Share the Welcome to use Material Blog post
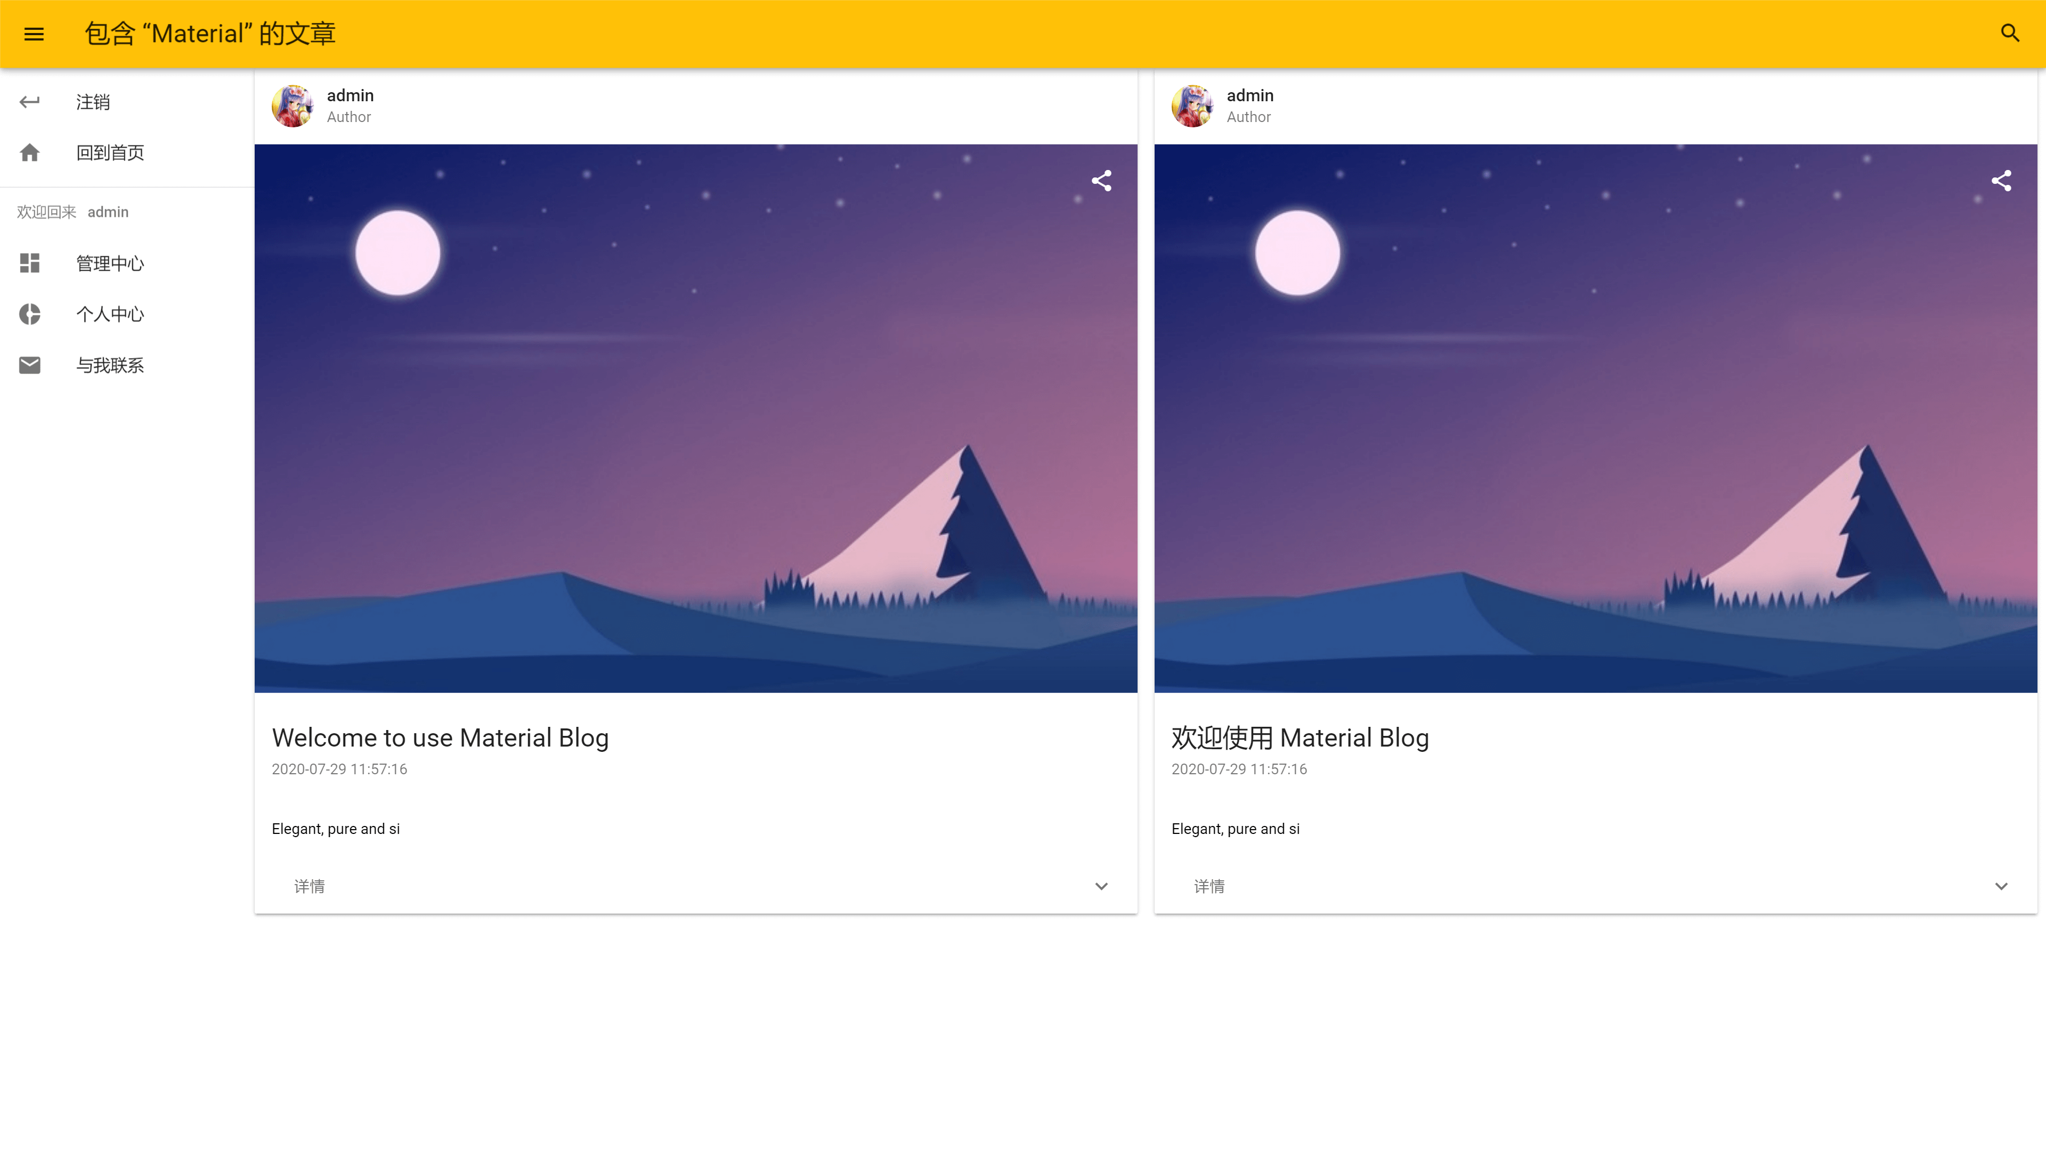This screenshot has width=2046, height=1151. tap(1101, 181)
